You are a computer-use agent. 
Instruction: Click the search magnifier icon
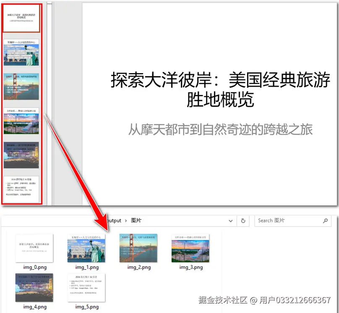(x=325, y=221)
